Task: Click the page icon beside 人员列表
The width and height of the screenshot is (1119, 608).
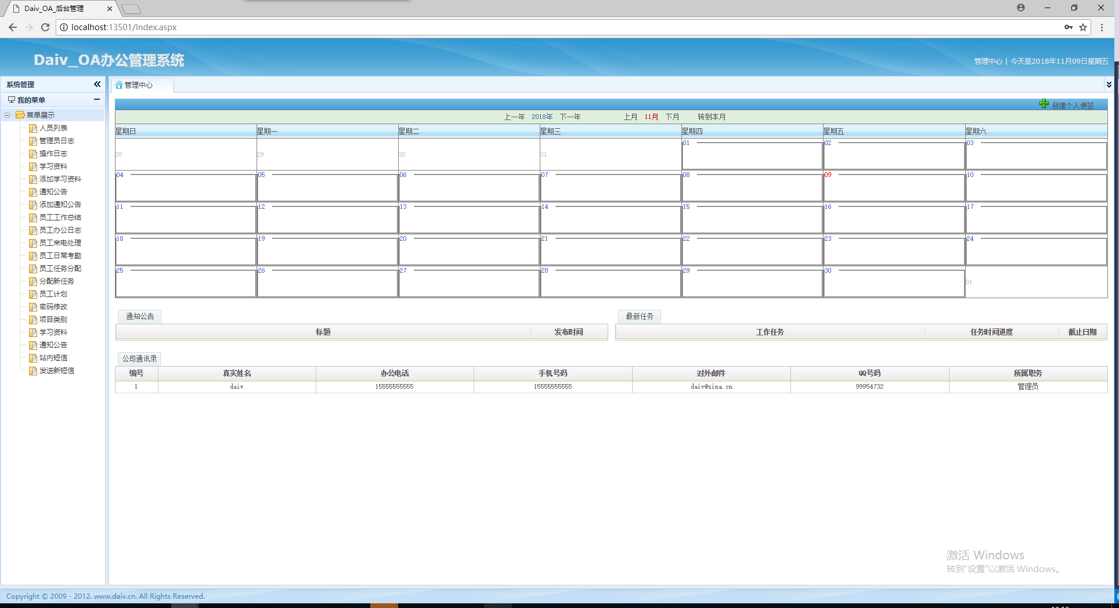Action: (33, 128)
